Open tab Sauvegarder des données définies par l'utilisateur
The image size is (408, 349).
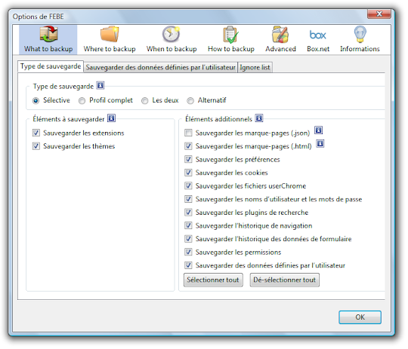click(x=160, y=68)
